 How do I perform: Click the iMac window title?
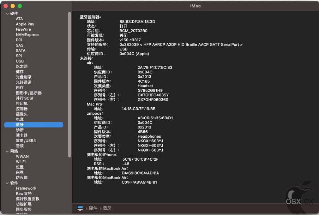pos(195,6)
